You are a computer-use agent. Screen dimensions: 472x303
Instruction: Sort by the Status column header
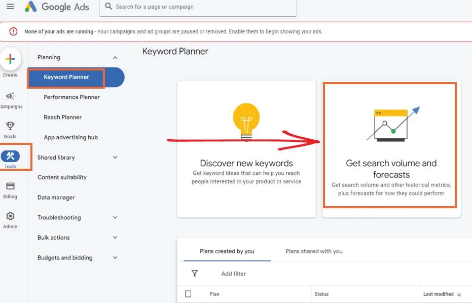click(x=321, y=294)
